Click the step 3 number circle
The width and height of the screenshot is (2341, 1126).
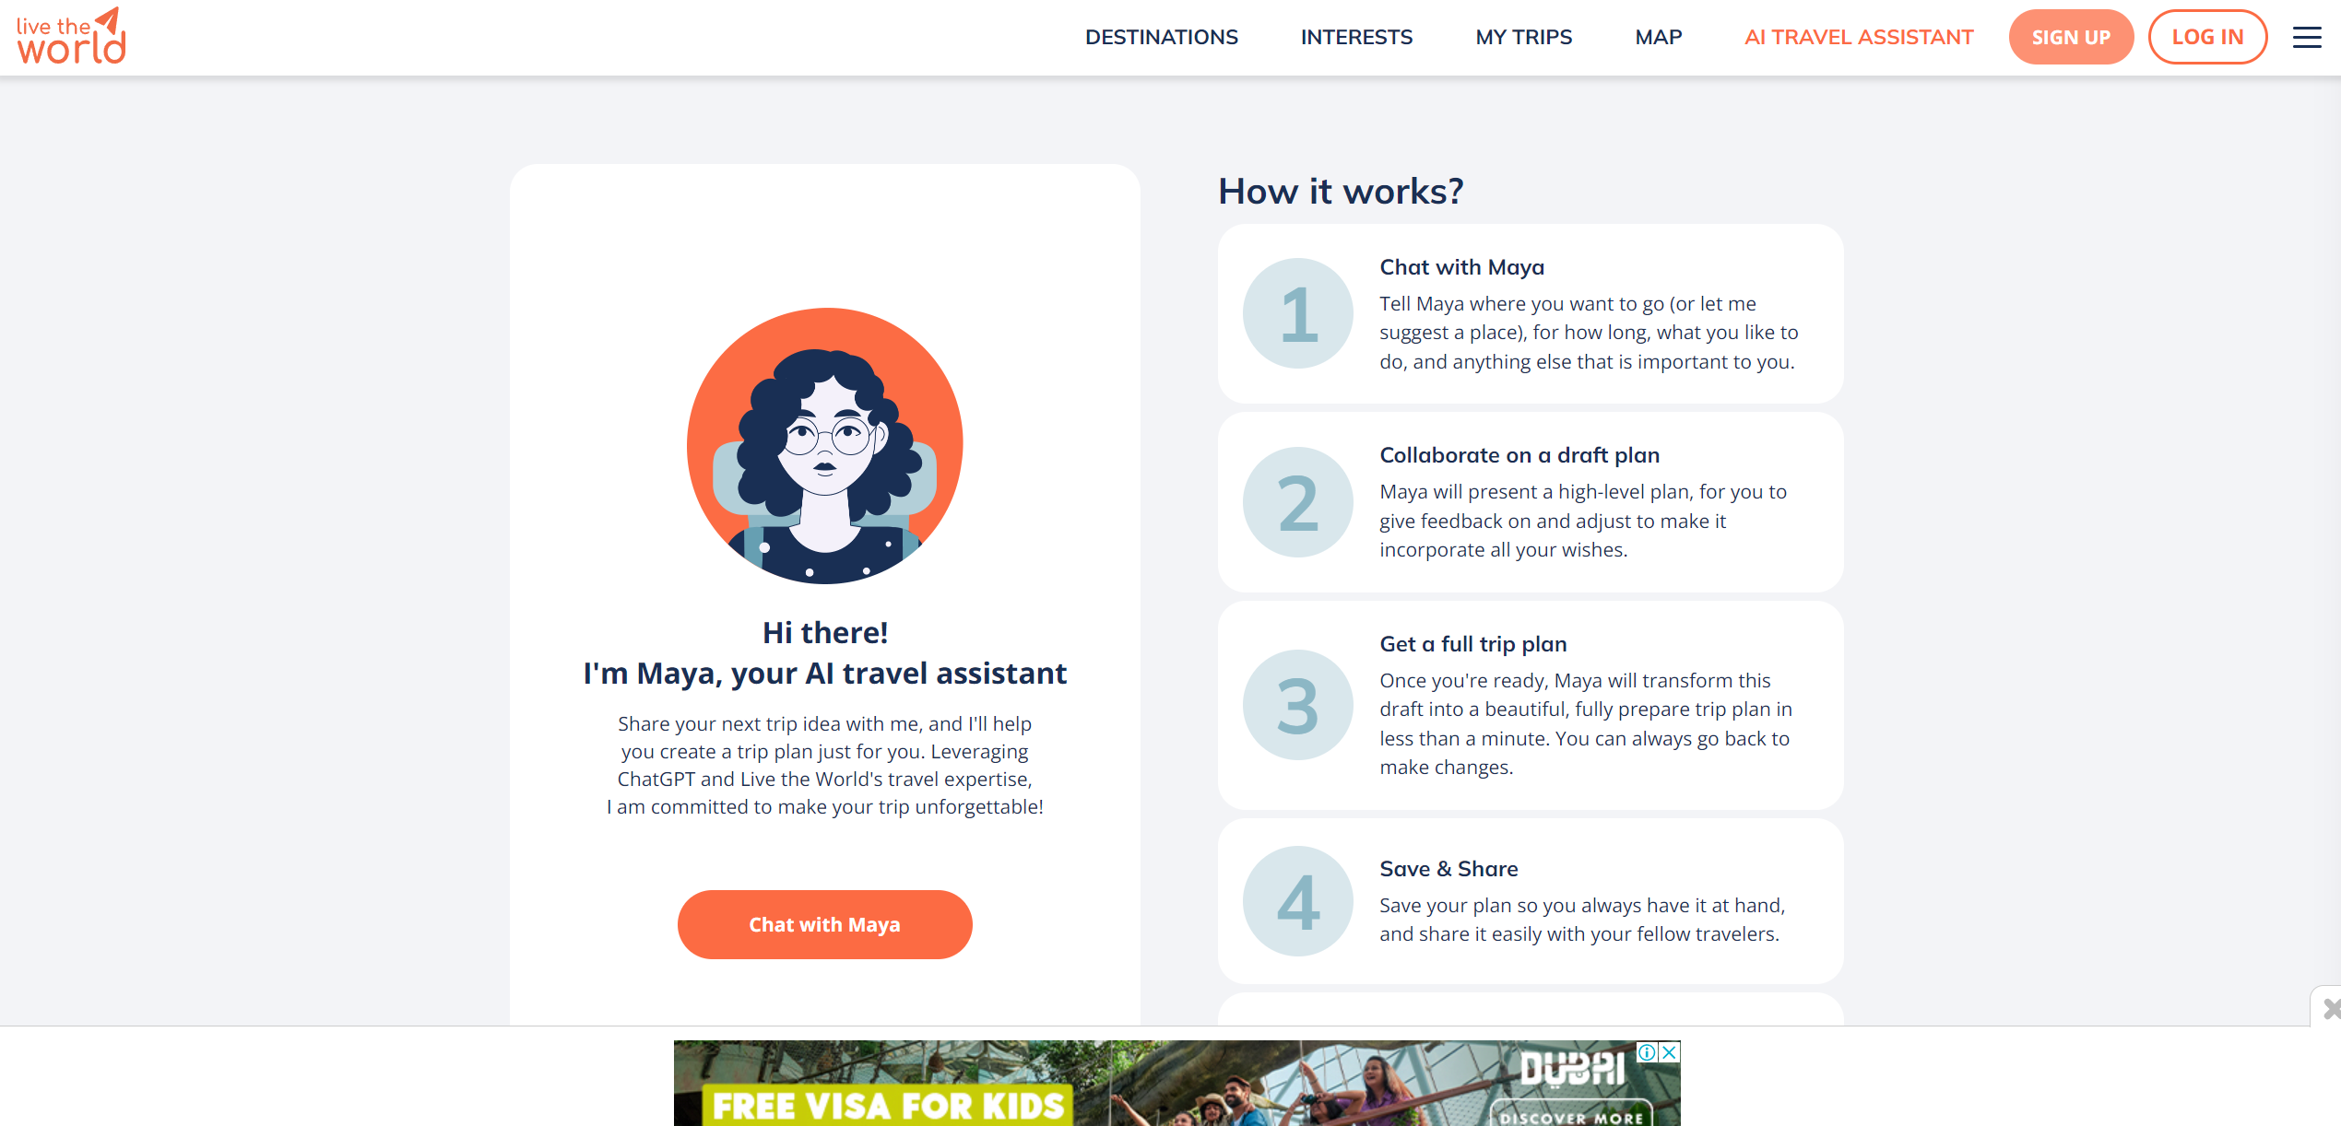[x=1297, y=705]
